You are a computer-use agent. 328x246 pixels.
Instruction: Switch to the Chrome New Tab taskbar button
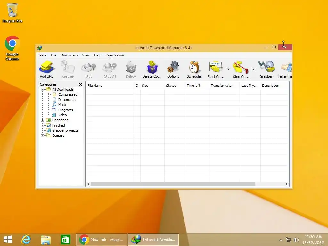[102, 240]
